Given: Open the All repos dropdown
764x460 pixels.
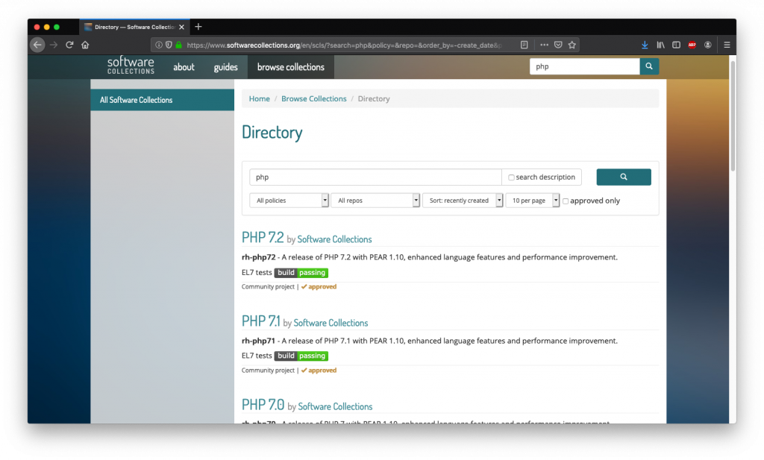Looking at the screenshot, I should [375, 201].
